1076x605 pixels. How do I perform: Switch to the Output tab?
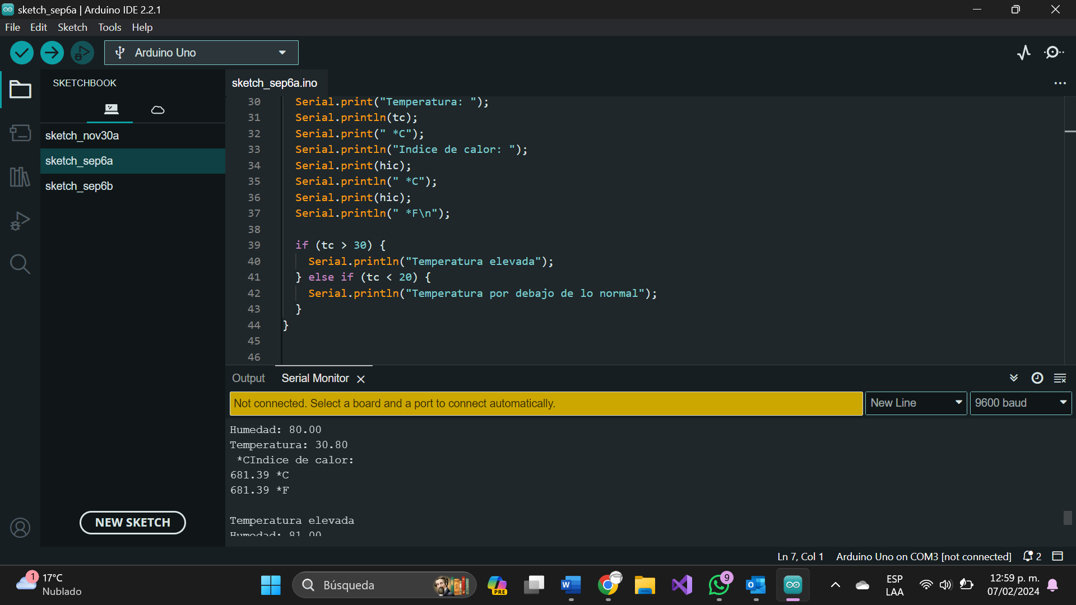[248, 379]
